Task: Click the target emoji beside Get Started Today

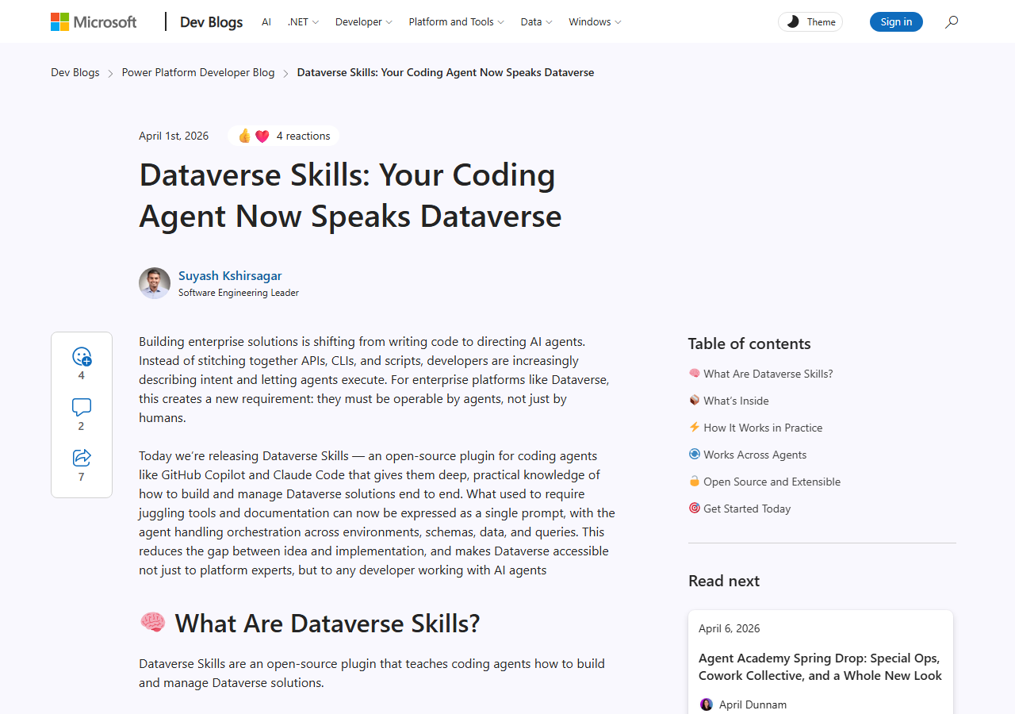Action: 695,508
